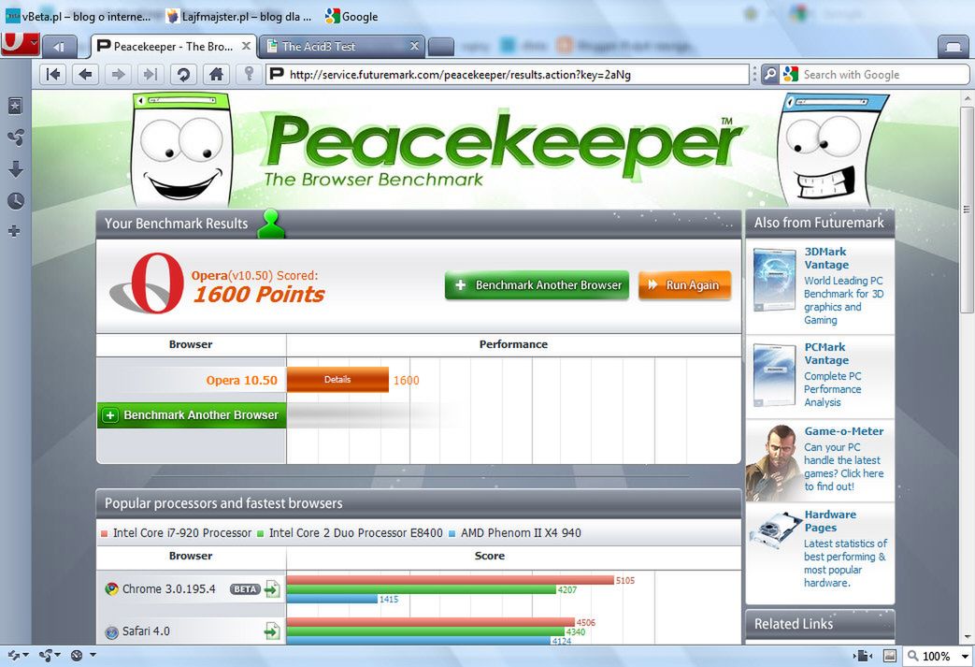Toggle the show images button in the status bar

890,656
